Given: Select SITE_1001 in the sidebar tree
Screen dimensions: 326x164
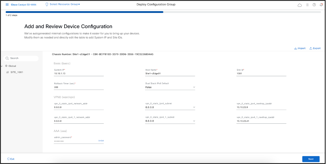Looking at the screenshot, I should coord(17,72).
